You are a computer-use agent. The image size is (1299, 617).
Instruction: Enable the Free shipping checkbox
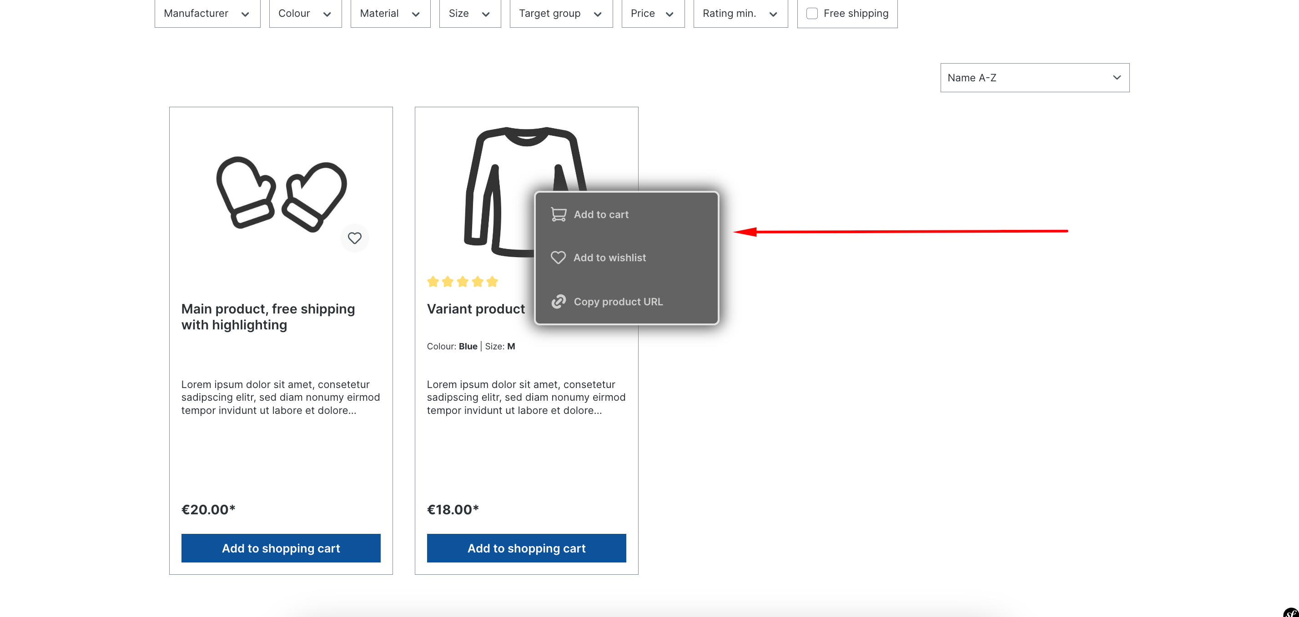point(812,14)
